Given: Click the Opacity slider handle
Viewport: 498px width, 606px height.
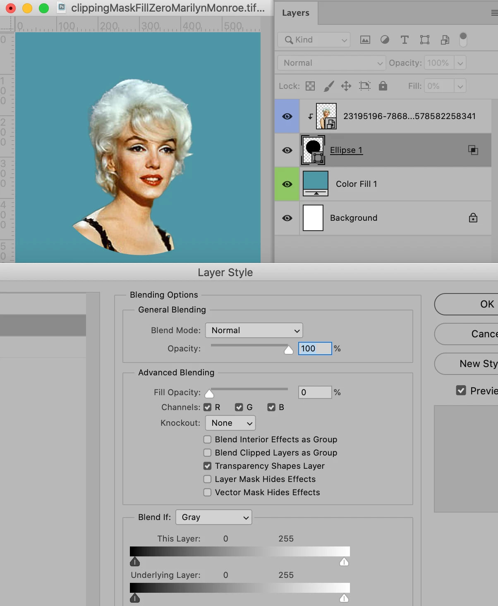Looking at the screenshot, I should 289,350.
